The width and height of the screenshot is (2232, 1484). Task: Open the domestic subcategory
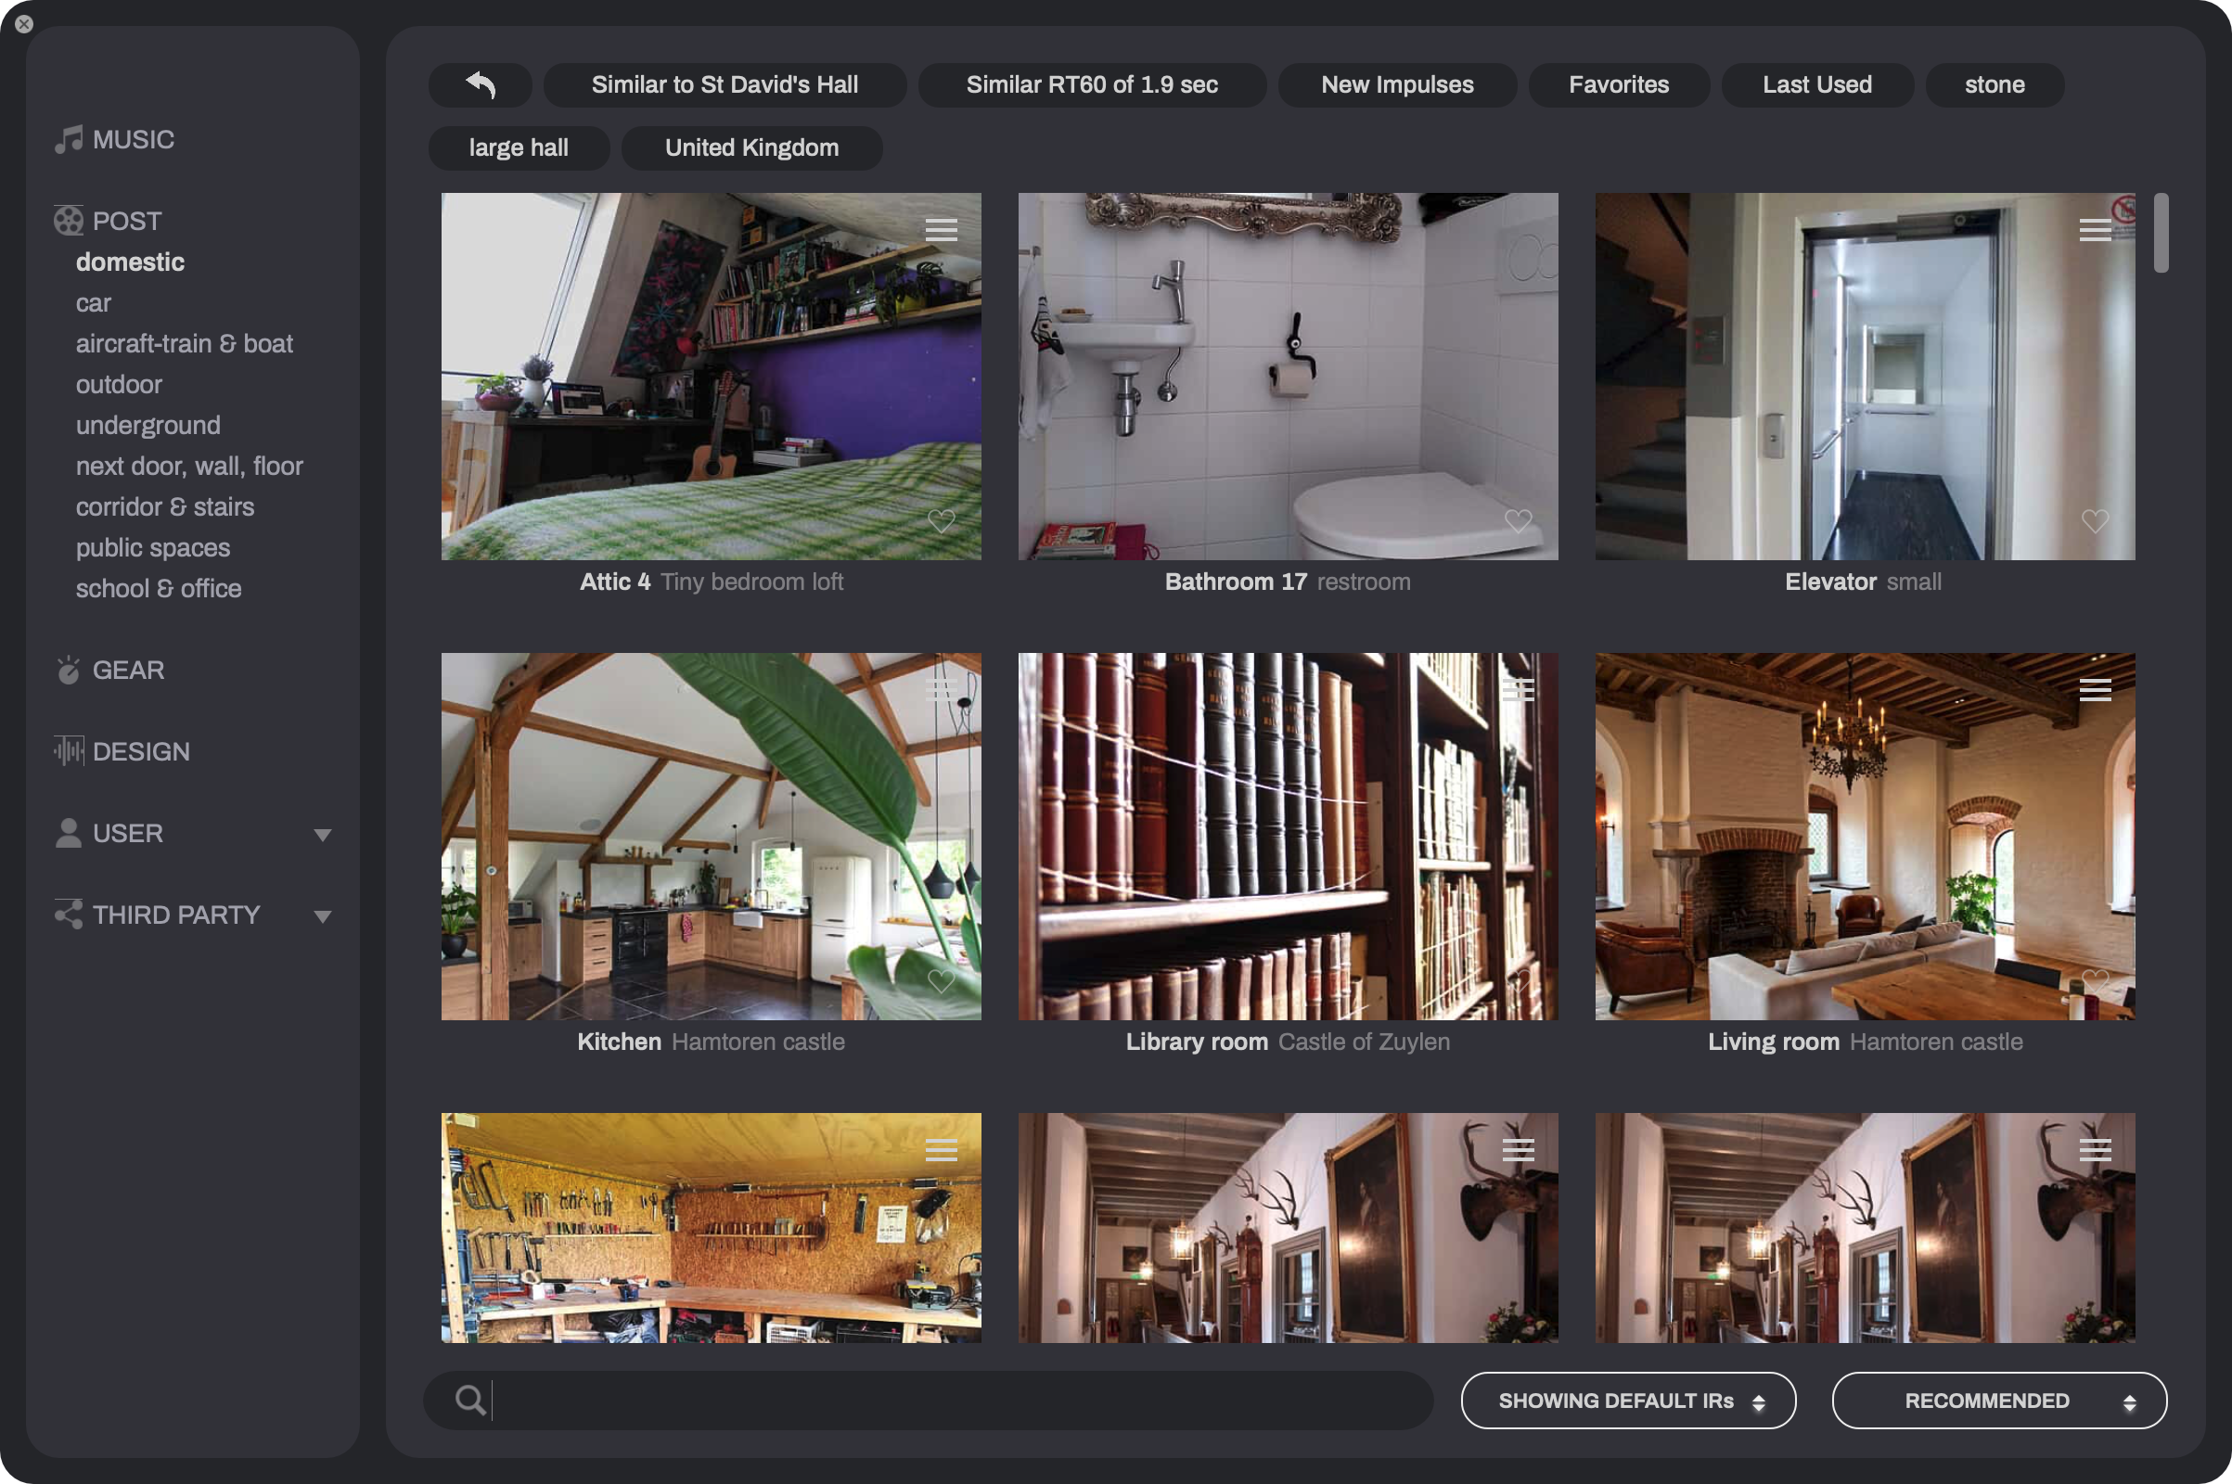pyautogui.click(x=131, y=262)
